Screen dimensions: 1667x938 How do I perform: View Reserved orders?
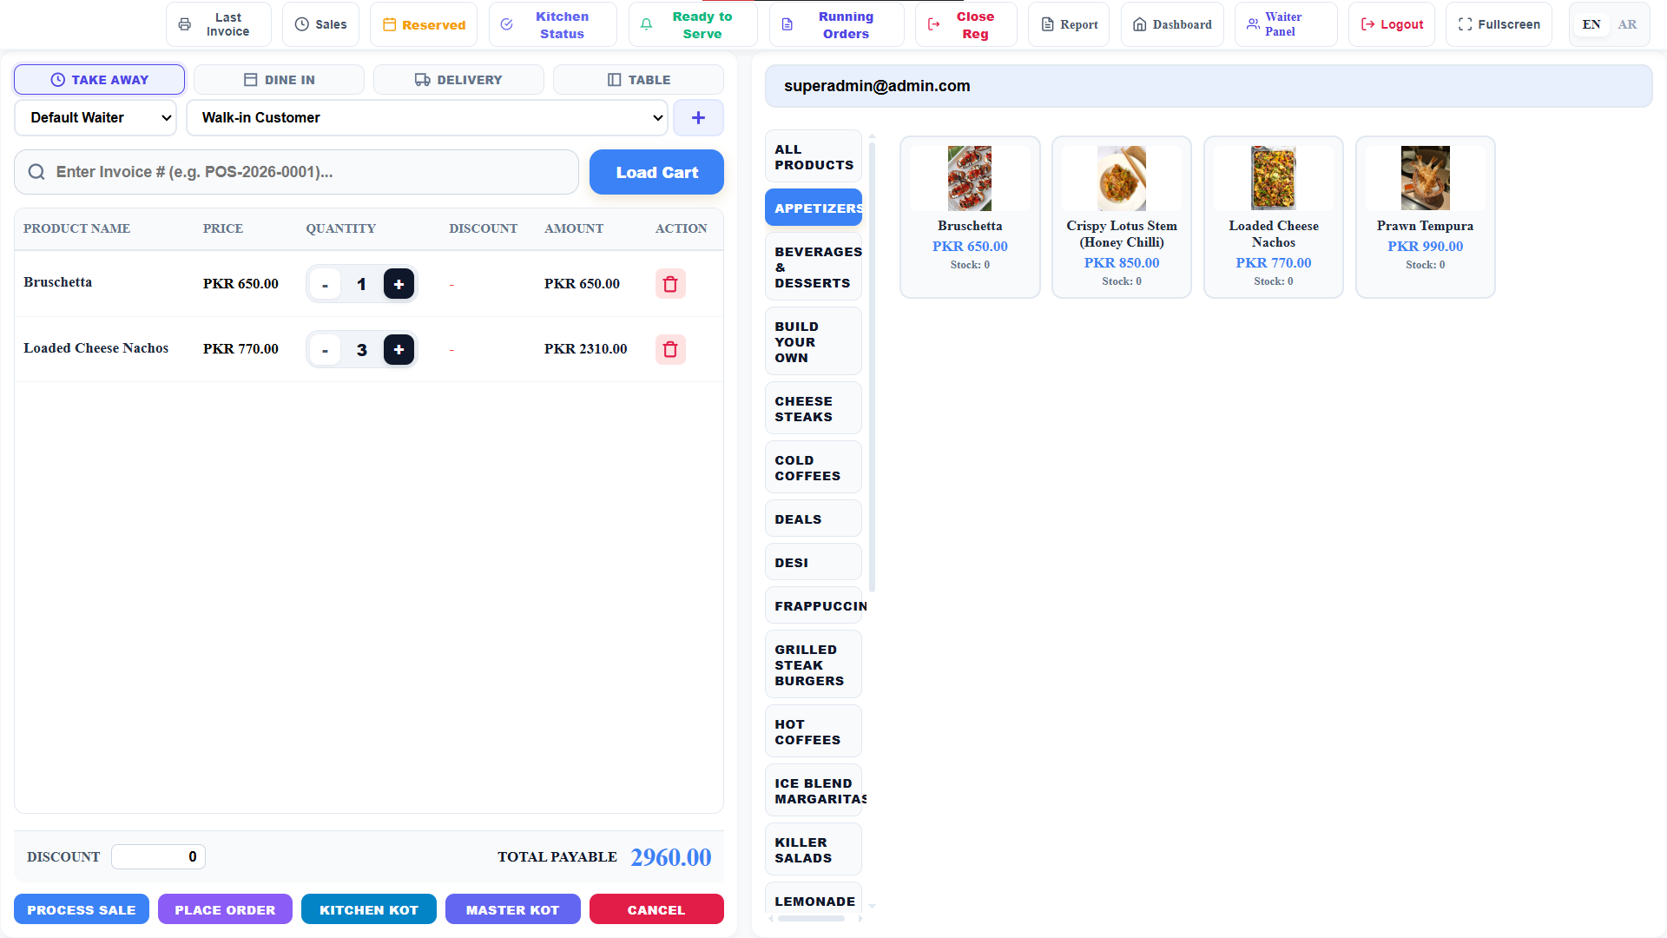pos(424,24)
